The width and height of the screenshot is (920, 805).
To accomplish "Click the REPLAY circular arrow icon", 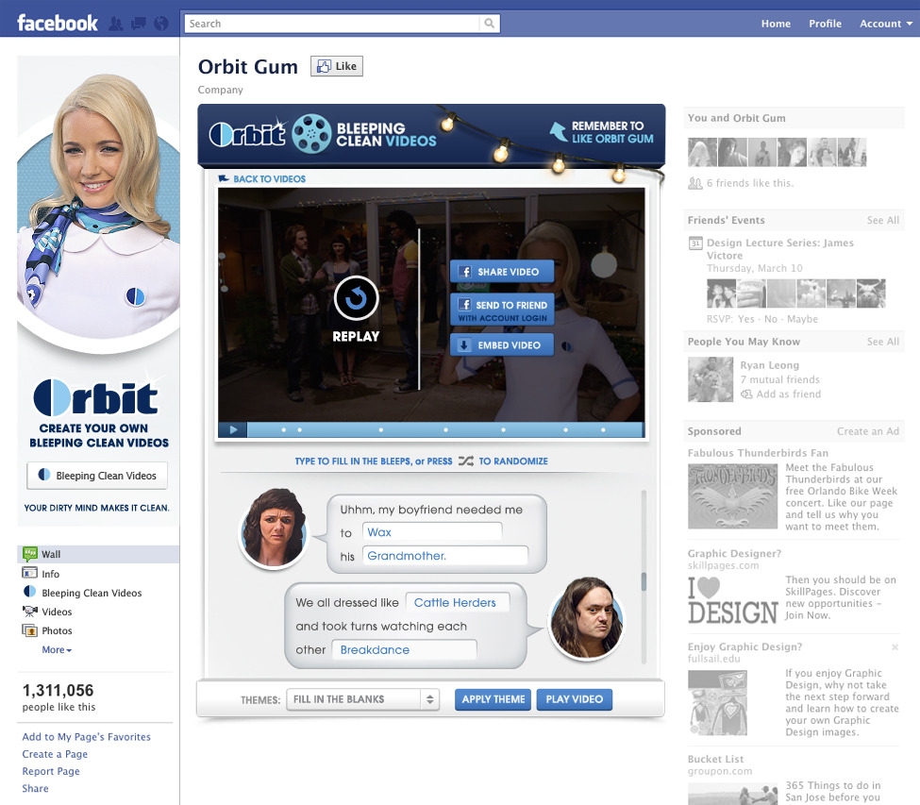I will tap(356, 298).
